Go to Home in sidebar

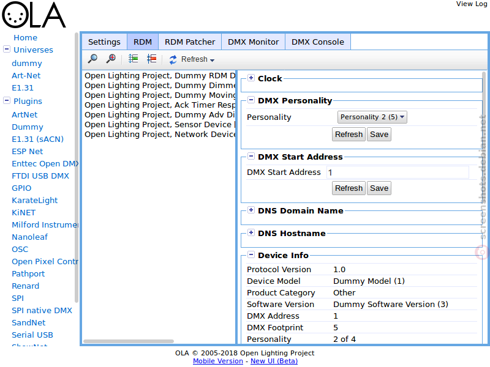[25, 38]
